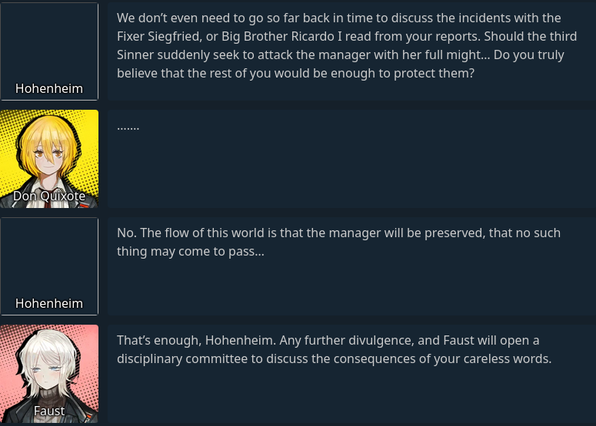Click the Hohenheim name label above Faust
The image size is (596, 426).
49,304
